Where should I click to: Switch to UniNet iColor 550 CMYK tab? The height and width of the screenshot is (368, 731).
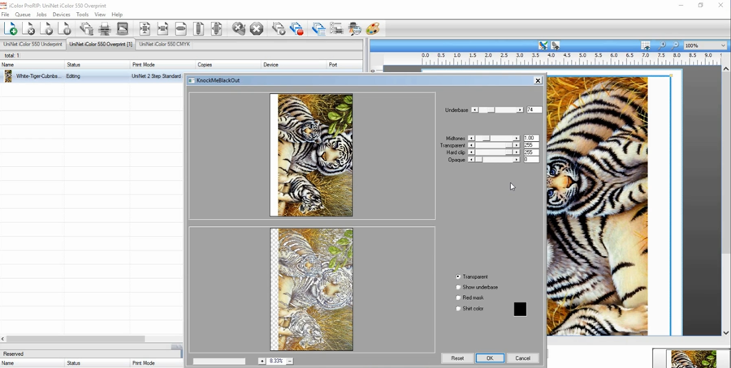point(164,45)
